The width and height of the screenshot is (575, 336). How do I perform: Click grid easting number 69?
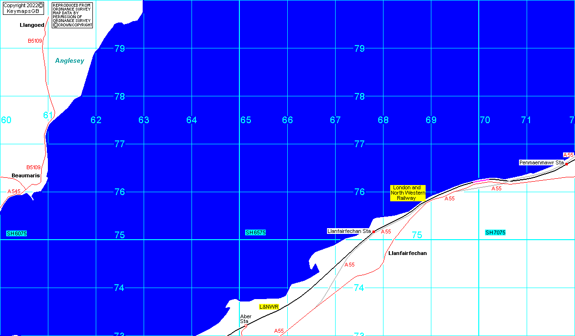[431, 120]
